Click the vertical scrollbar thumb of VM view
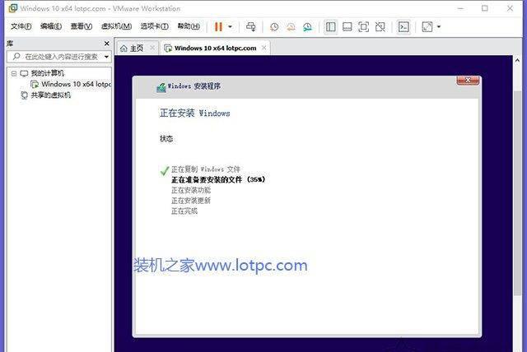 coord(518,193)
